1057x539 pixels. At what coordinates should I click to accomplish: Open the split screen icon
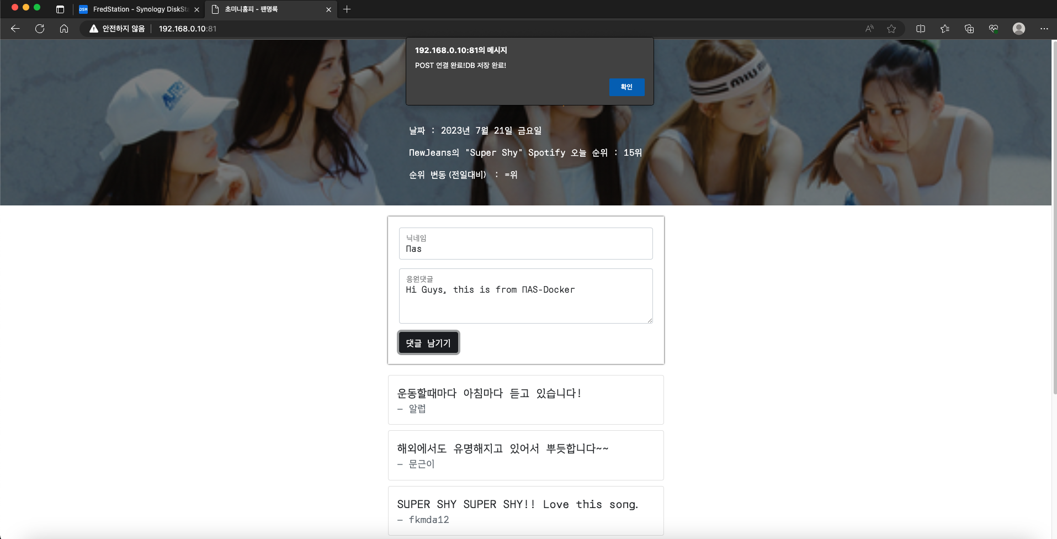[921, 29]
